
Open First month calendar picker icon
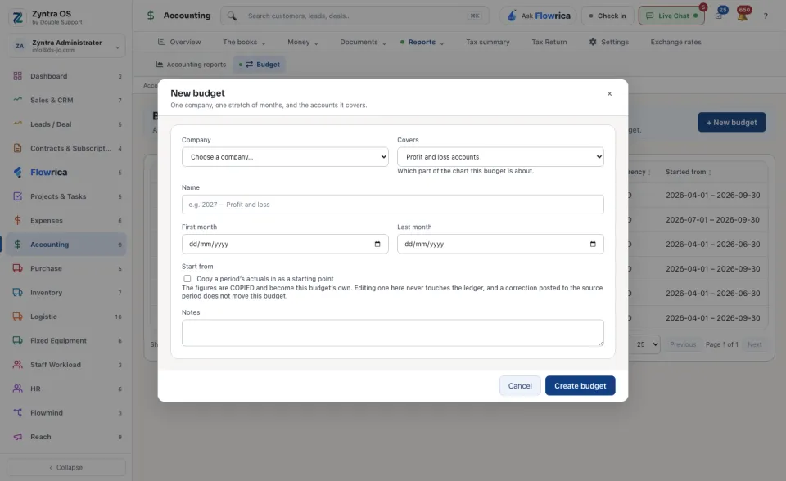click(377, 244)
